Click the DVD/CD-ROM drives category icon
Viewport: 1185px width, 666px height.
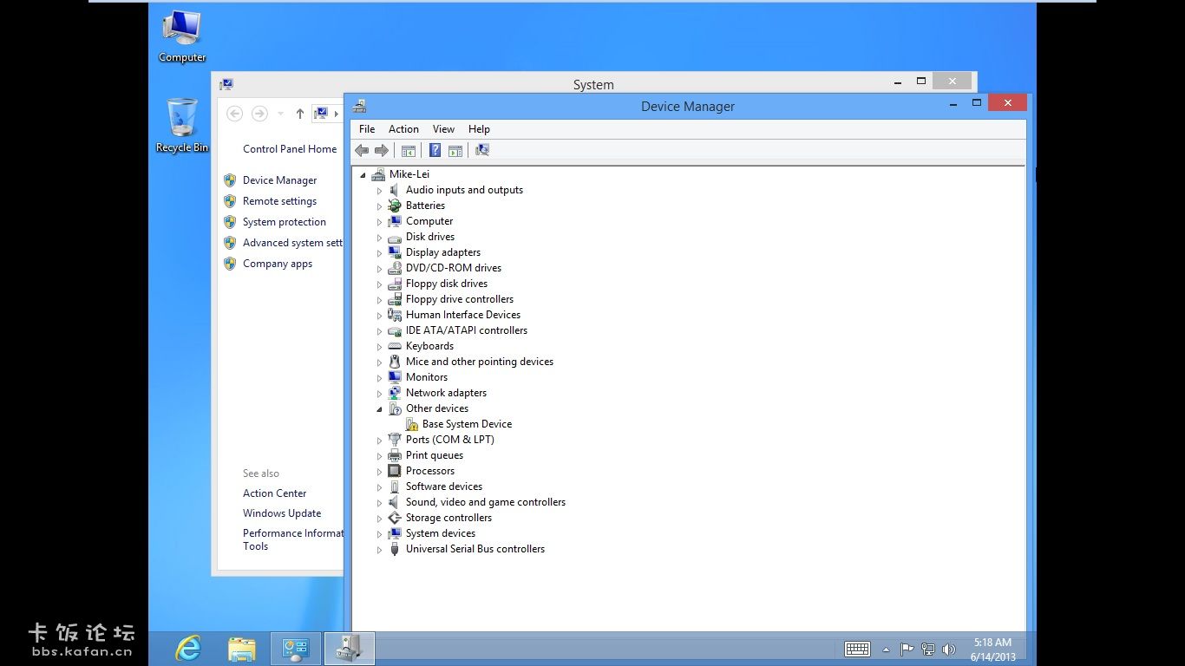pyautogui.click(x=395, y=268)
